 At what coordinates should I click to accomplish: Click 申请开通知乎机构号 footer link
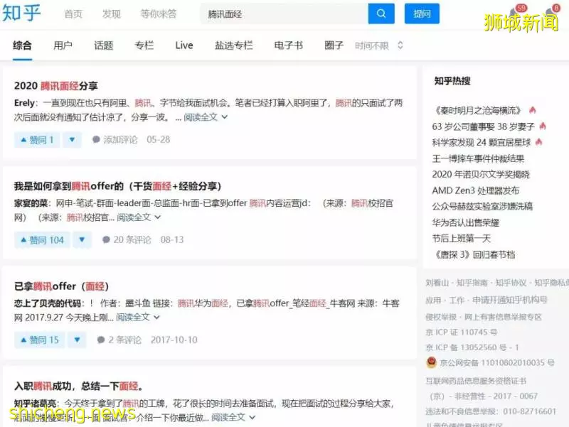pyautogui.click(x=509, y=300)
